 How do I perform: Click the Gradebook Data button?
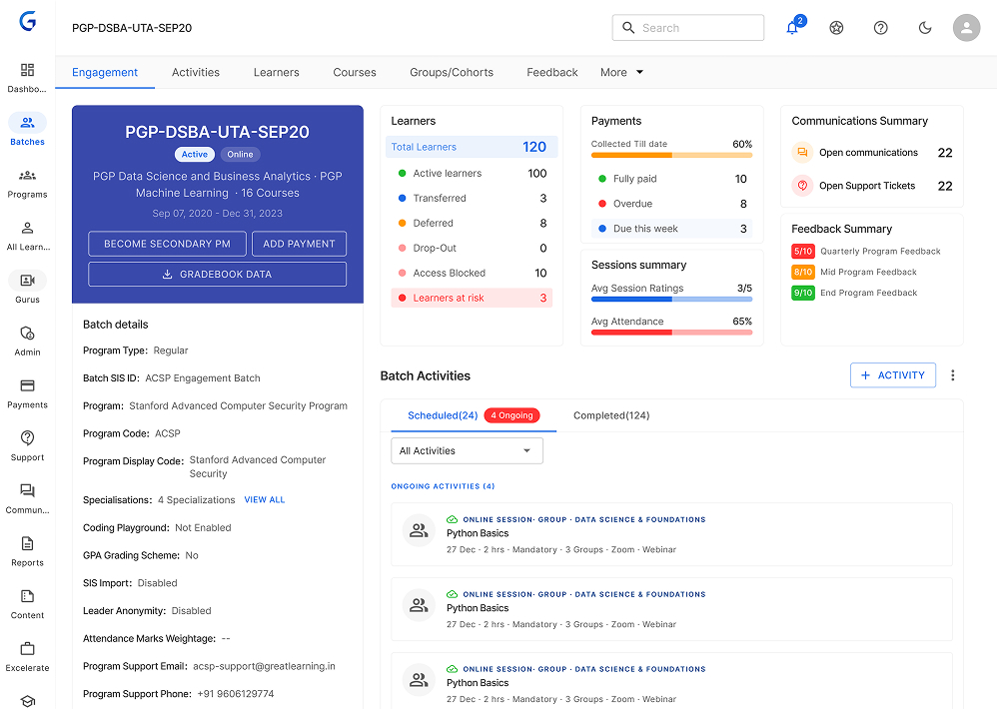point(217,274)
